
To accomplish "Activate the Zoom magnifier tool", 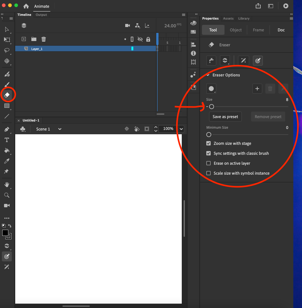I will 7,195.
